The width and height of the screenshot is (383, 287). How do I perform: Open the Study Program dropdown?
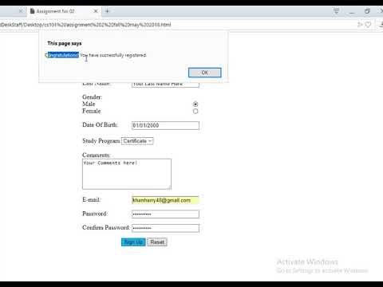pos(137,141)
